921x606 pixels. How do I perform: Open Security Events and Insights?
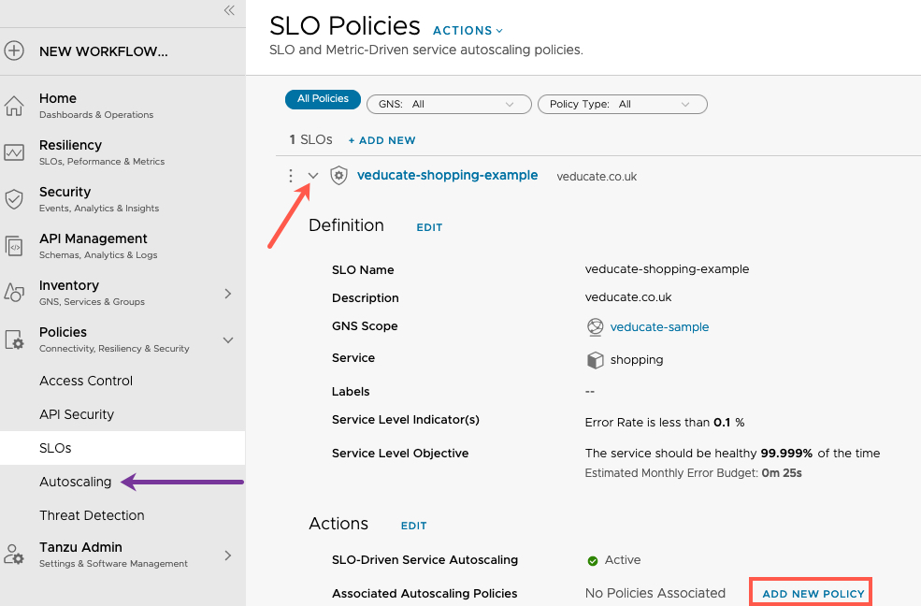coord(99,199)
